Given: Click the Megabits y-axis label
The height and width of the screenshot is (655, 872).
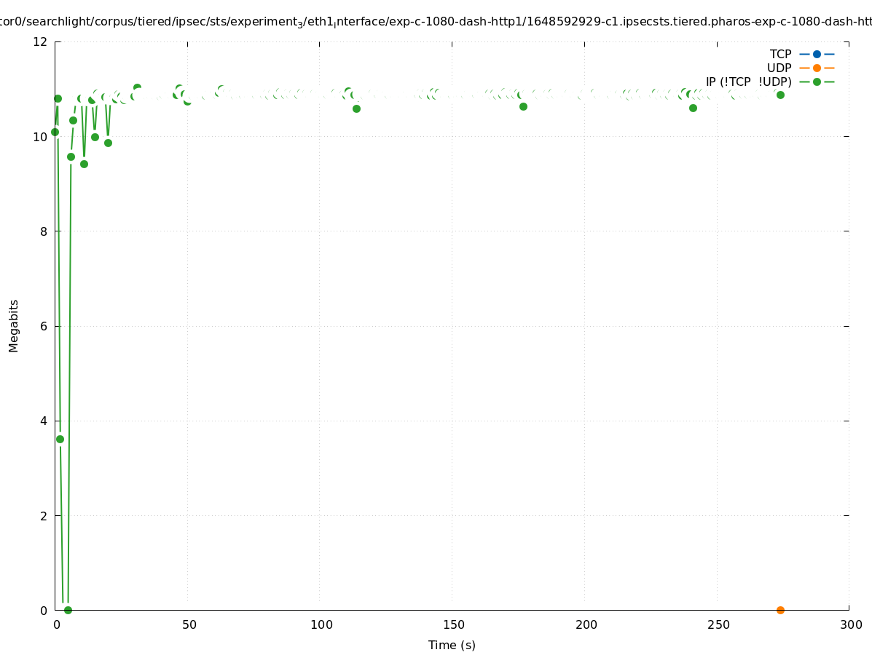Looking at the screenshot, I should 14,325.
